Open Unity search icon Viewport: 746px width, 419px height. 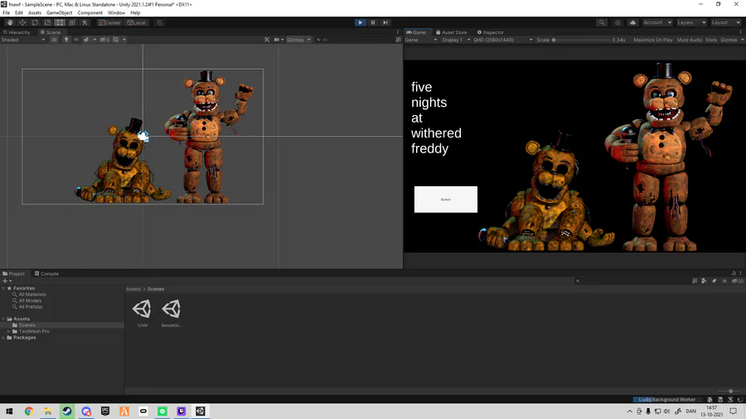click(602, 22)
